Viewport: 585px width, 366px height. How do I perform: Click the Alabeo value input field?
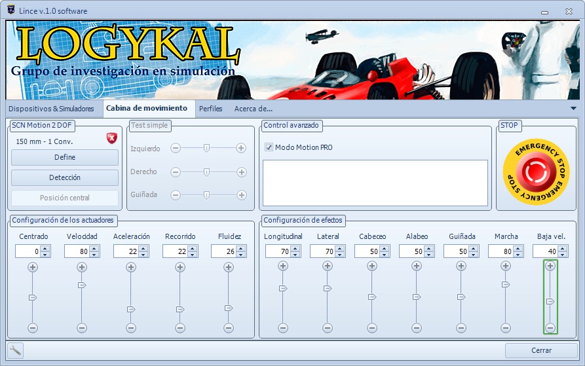(x=411, y=251)
